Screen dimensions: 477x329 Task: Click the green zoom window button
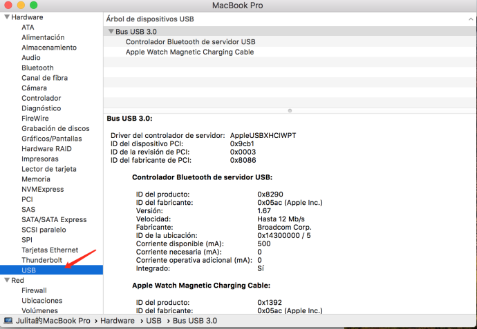click(34, 5)
